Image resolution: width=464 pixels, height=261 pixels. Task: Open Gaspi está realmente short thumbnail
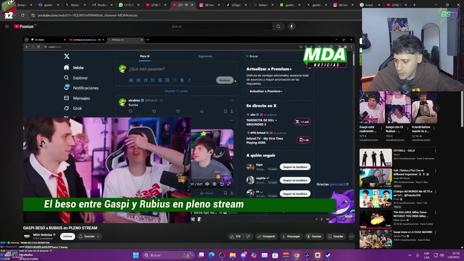point(372,107)
